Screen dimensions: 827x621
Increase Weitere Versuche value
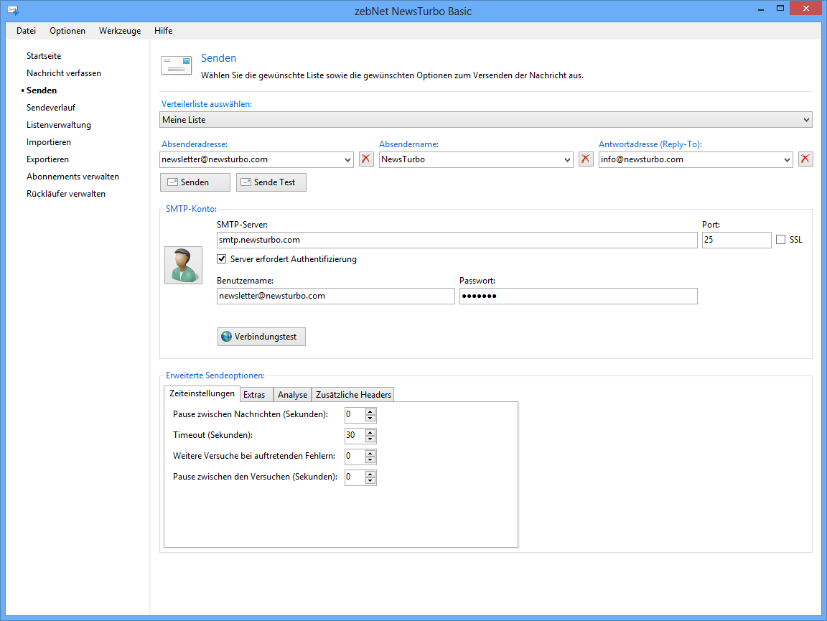click(x=370, y=453)
